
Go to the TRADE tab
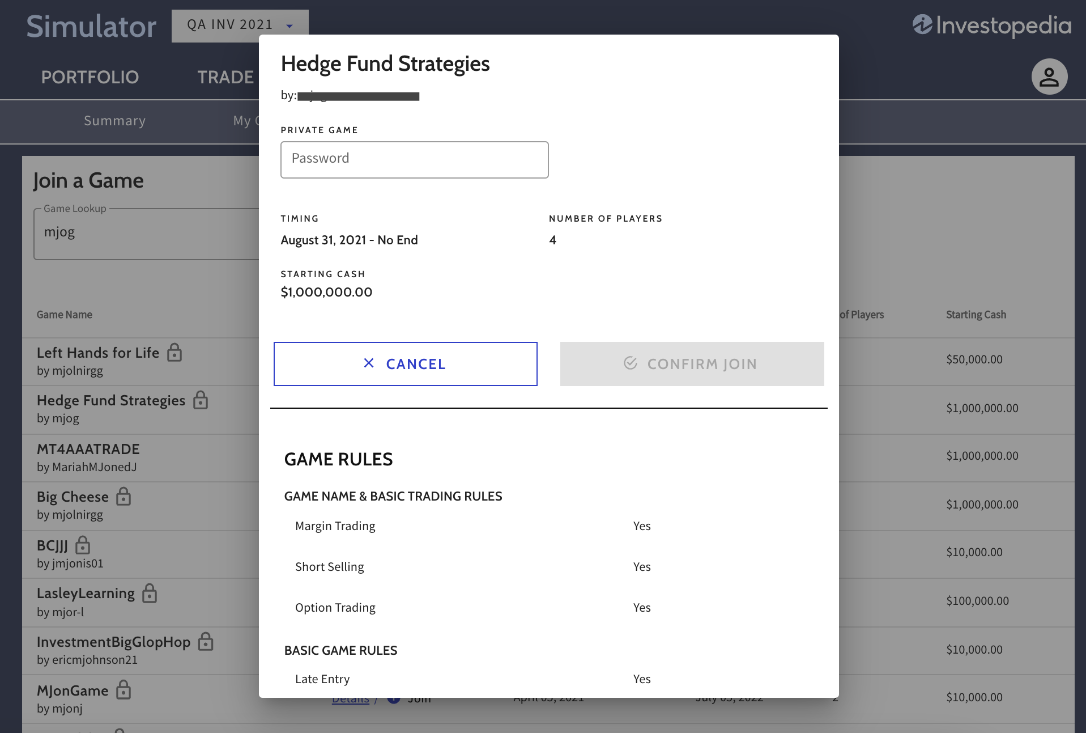[x=225, y=77]
